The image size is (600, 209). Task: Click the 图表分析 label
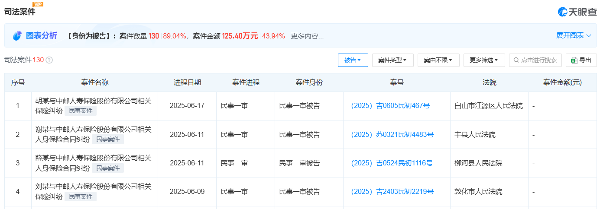coord(42,36)
